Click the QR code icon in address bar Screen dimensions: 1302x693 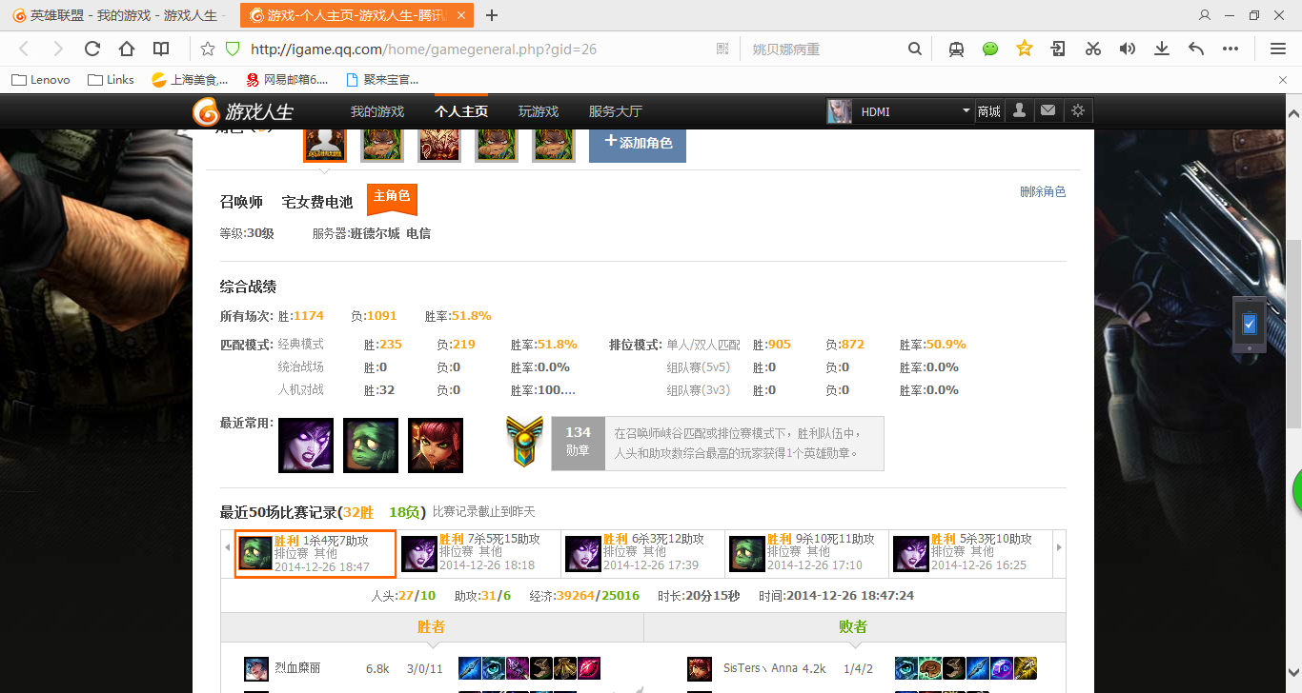722,49
